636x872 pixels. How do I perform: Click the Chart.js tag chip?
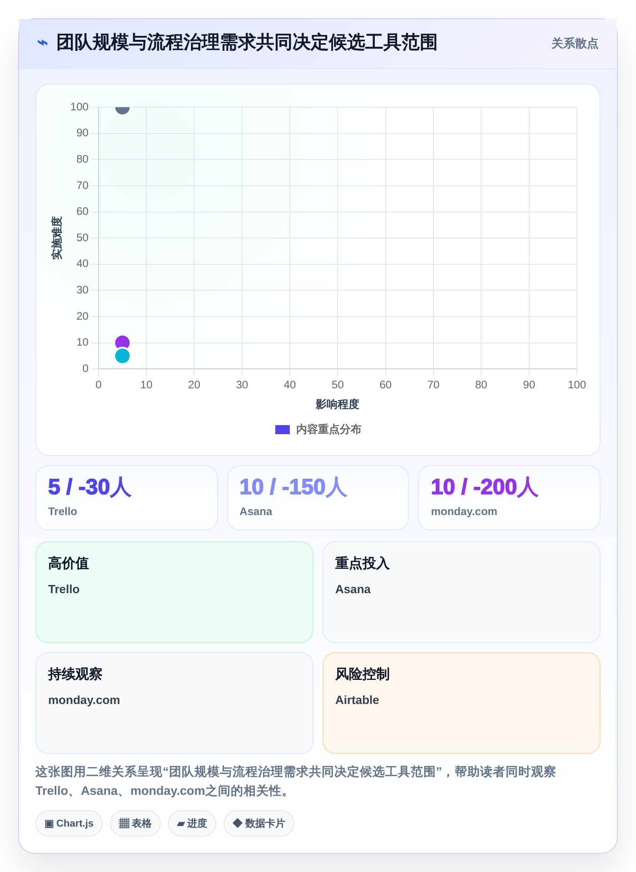point(69,823)
